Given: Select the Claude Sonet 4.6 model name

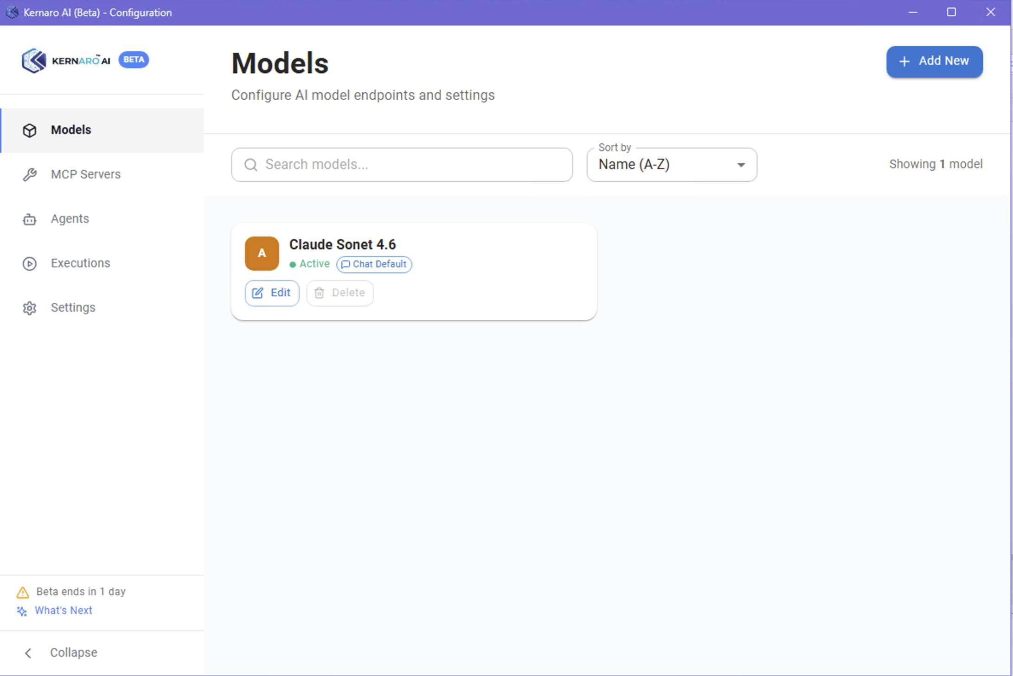Looking at the screenshot, I should click(343, 244).
